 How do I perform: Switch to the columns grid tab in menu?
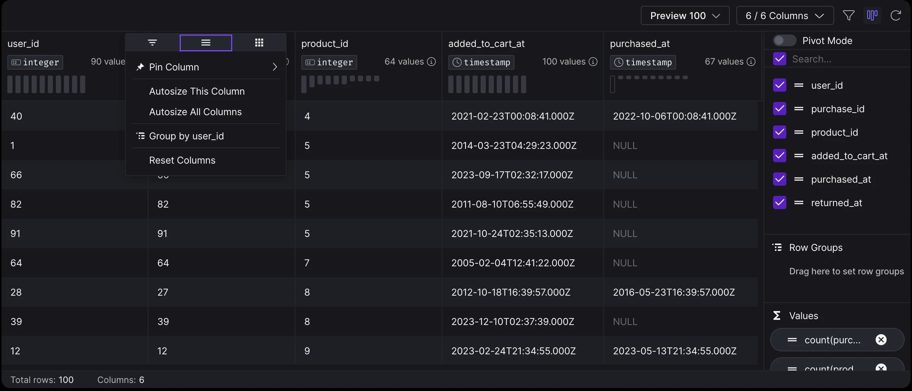[x=259, y=43]
